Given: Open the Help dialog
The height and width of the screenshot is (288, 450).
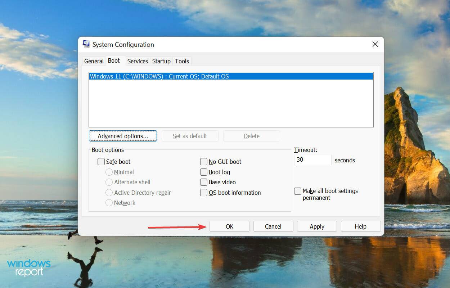Looking at the screenshot, I should (x=360, y=226).
